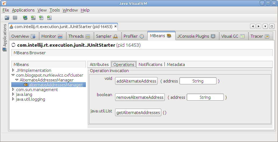Screen dimensions: 278x142
Task: Click address field for addAlternateAddress
Action: [198, 81]
